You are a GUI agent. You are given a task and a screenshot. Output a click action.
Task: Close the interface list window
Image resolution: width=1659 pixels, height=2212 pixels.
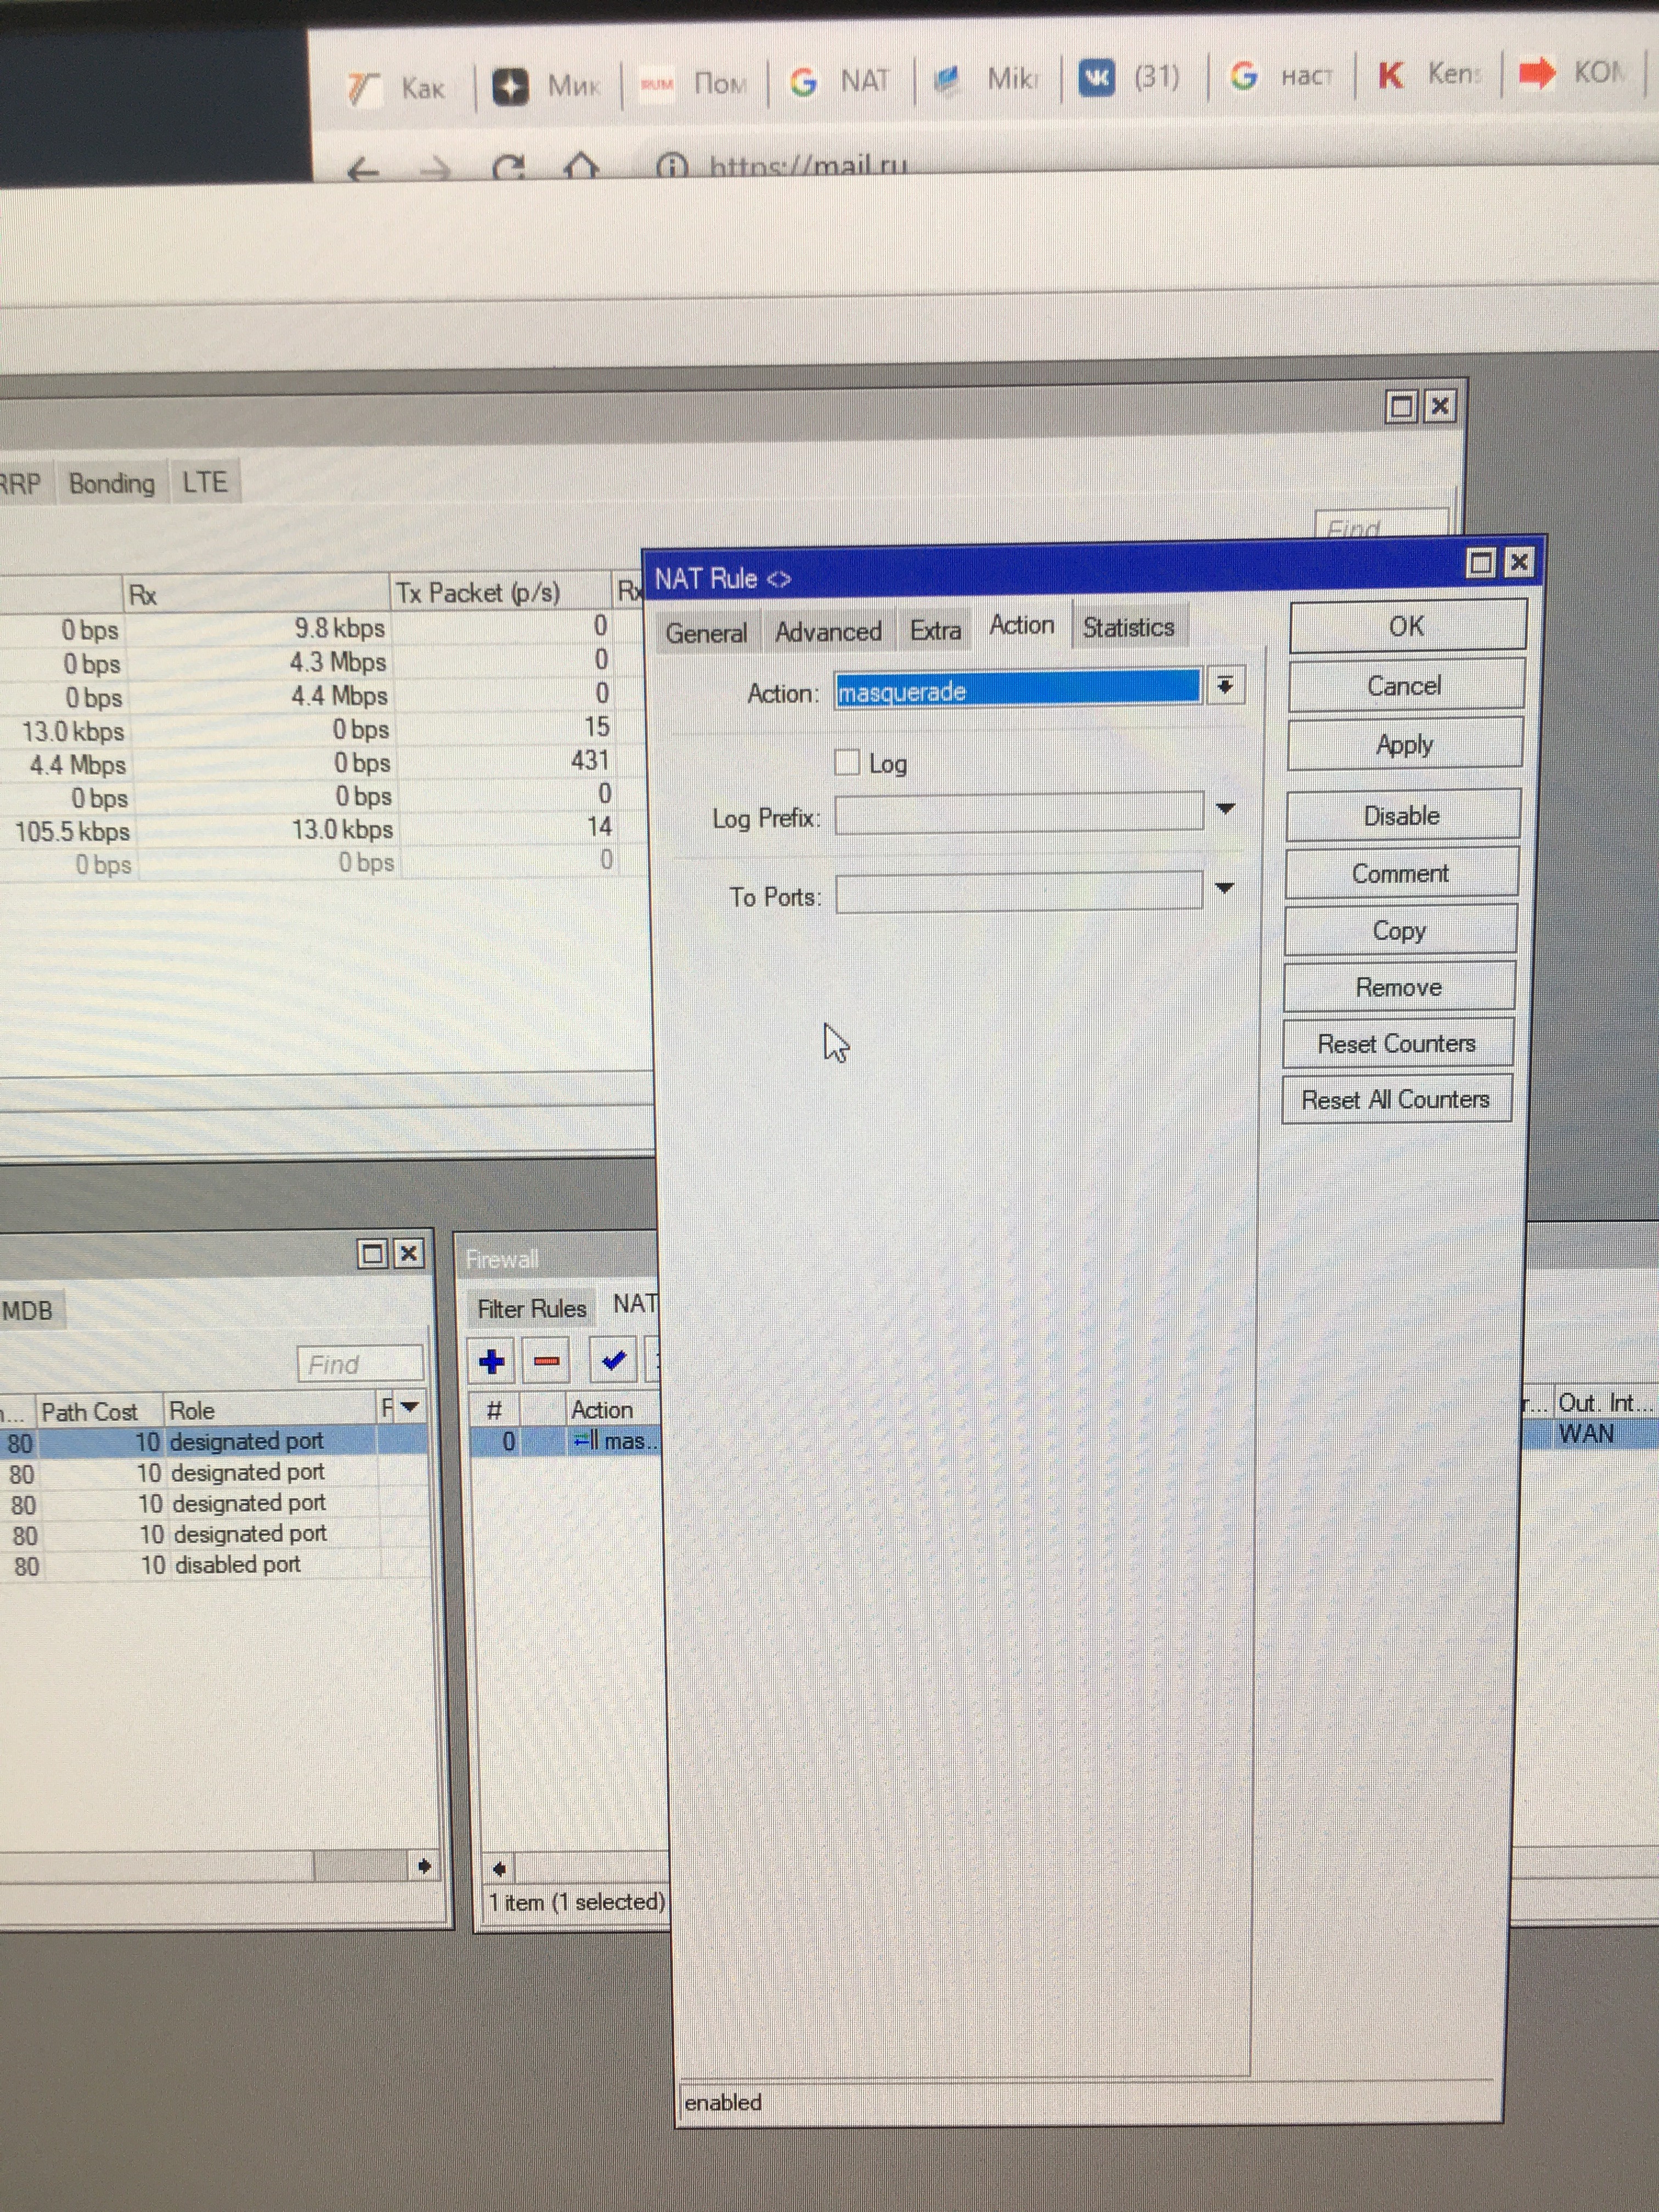pyautogui.click(x=1440, y=405)
